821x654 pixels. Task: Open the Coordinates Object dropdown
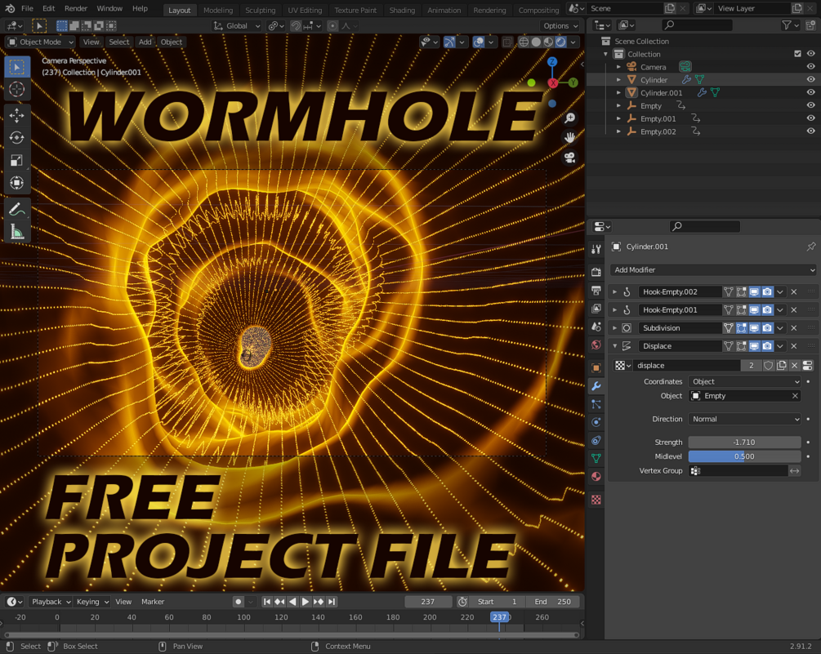pyautogui.click(x=744, y=381)
